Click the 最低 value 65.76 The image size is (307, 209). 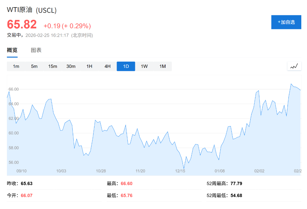[126, 195]
